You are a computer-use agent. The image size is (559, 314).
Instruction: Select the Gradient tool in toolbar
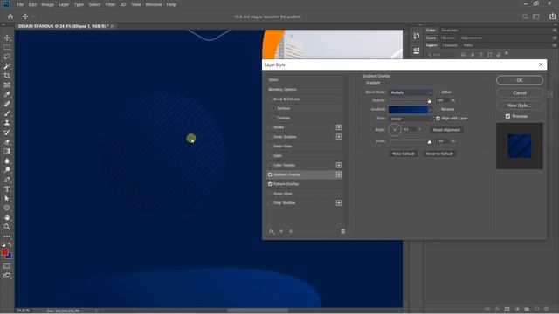(7, 151)
